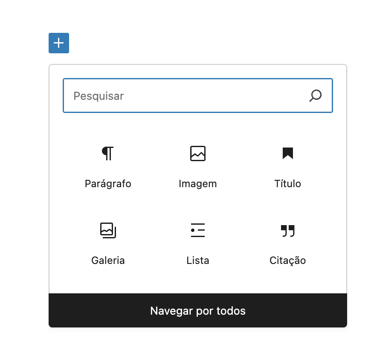Click the Galeria label text
371x359 pixels.
(108, 260)
